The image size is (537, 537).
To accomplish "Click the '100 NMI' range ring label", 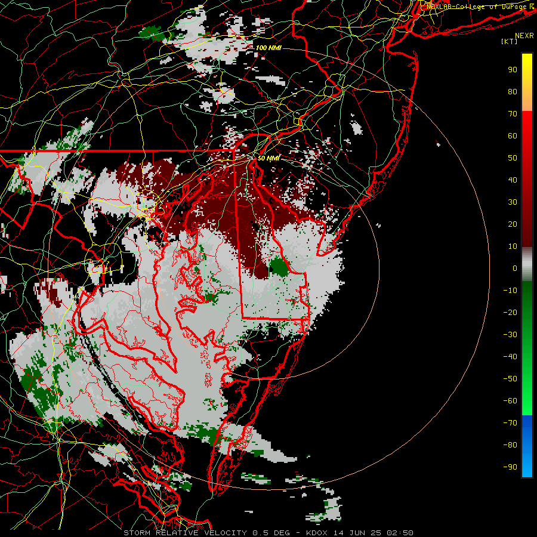I will [268, 48].
